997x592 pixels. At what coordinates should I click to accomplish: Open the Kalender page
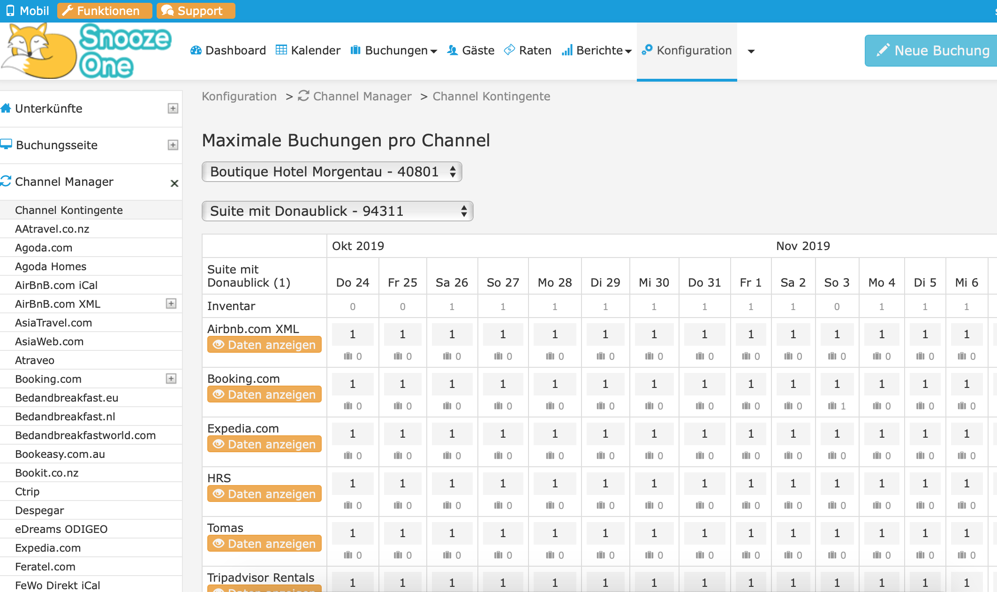(308, 50)
